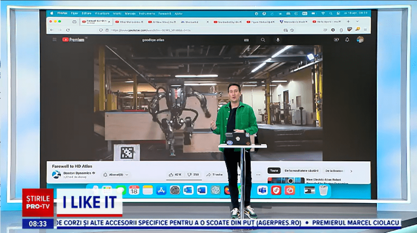Show next filter chips with arrow
This screenshot has height=233, width=417.
tap(351, 171)
